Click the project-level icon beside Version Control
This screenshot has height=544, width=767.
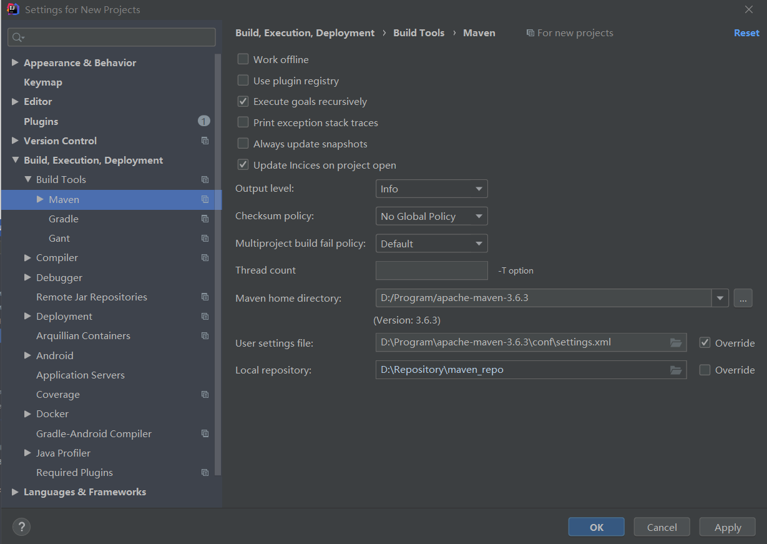coord(205,141)
